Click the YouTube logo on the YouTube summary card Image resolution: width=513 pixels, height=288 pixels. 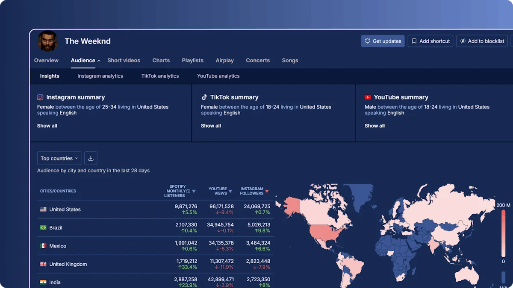click(368, 97)
